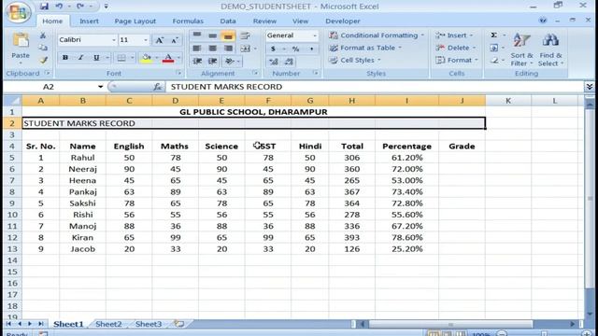Viewport: 598px width, 336px height.
Task: Click the Office Button orb
Action: coord(18,12)
